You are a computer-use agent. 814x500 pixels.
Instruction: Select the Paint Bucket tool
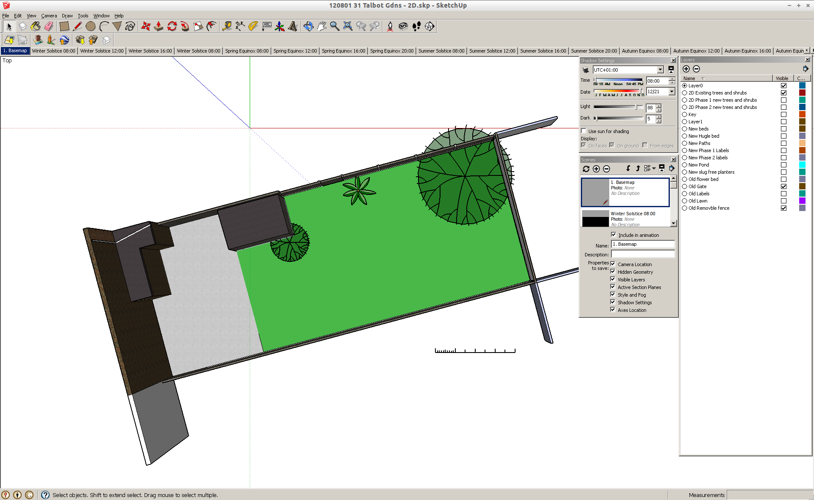tap(36, 26)
